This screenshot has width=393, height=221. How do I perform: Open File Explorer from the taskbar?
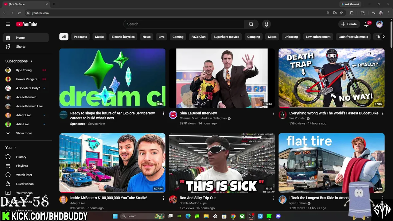click(x=206, y=216)
